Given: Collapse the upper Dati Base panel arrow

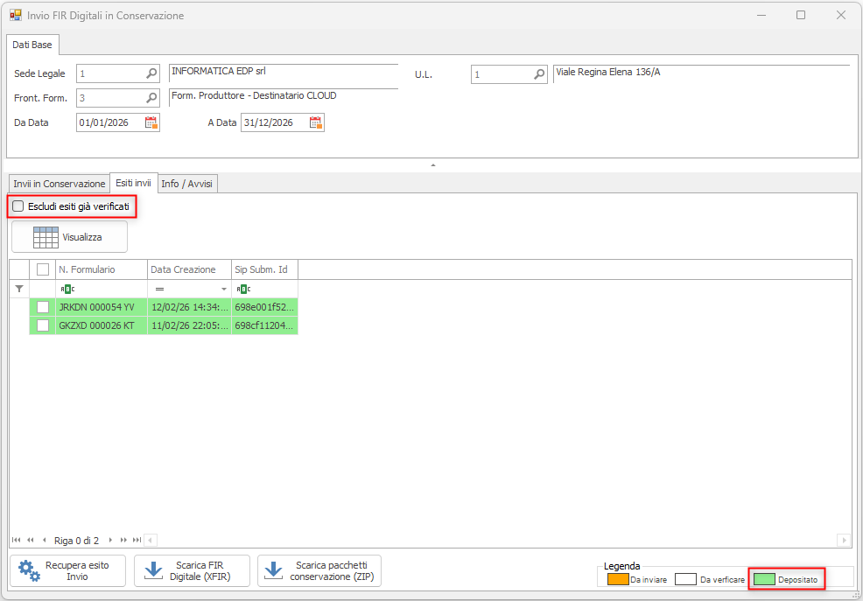Looking at the screenshot, I should pos(432,164).
